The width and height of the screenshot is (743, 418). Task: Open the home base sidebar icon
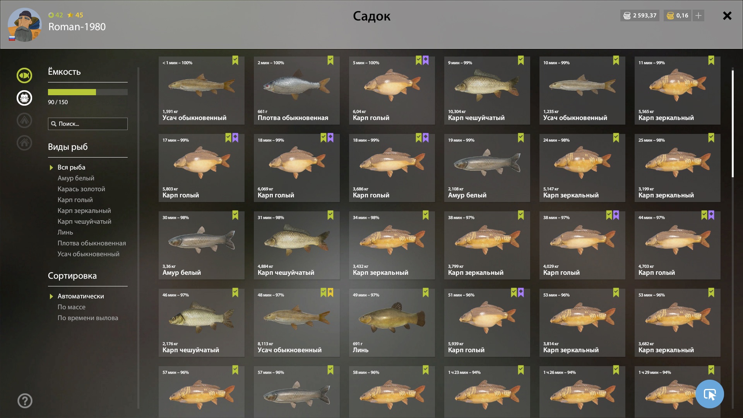[x=24, y=143]
